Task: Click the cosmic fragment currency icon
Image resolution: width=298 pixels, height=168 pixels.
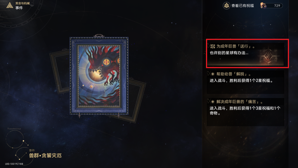Action: [x=263, y=6]
